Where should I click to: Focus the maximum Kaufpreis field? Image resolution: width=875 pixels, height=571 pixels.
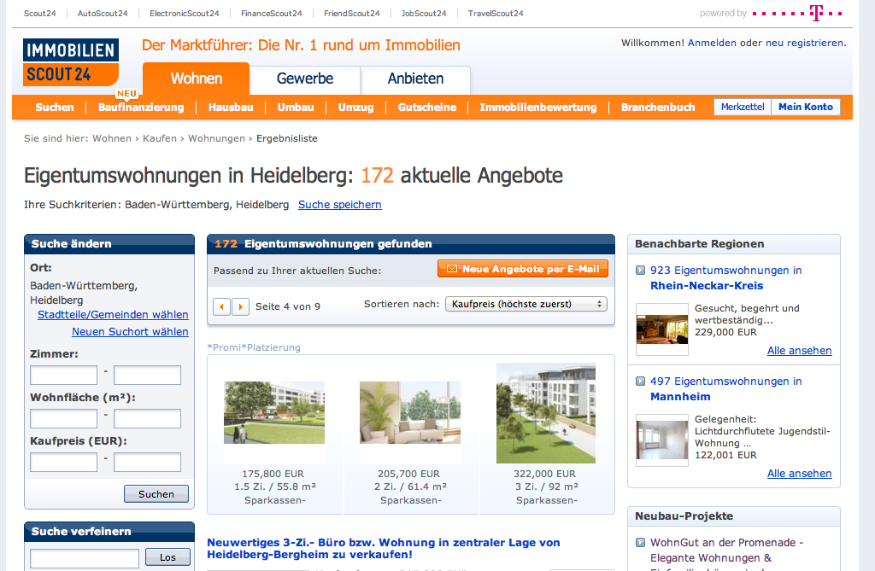tap(147, 462)
